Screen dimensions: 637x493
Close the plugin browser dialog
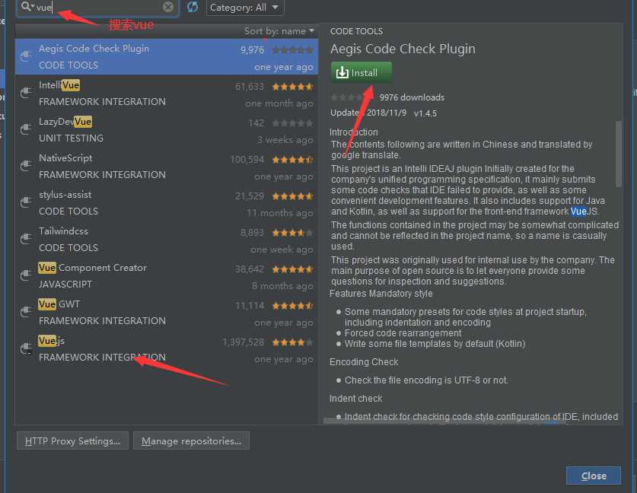tap(594, 476)
